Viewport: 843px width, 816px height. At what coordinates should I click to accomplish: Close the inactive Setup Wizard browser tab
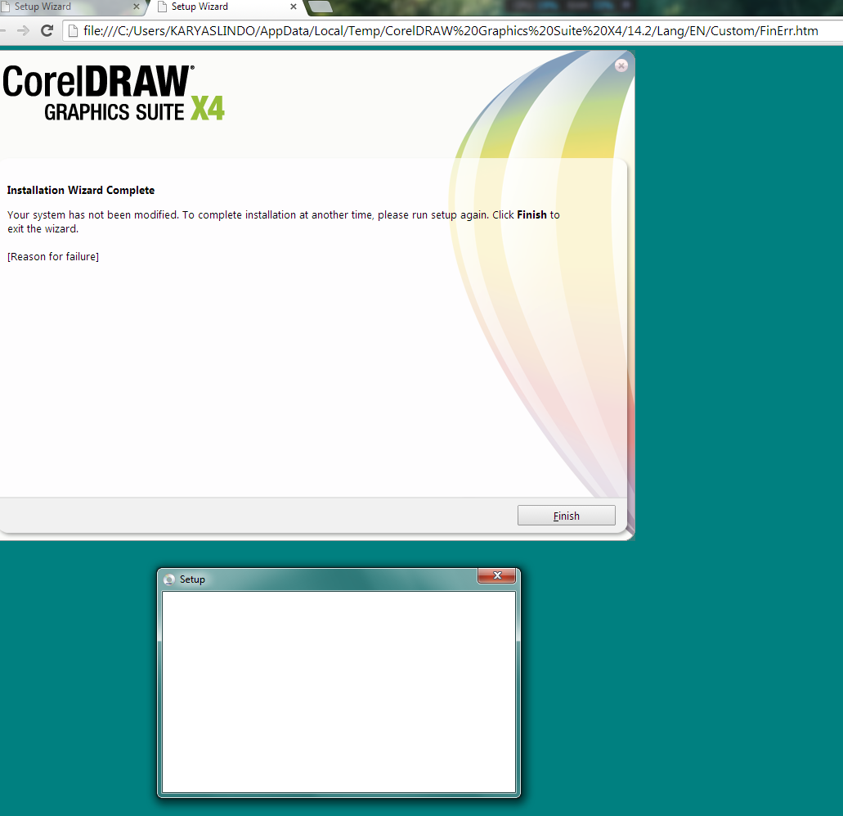[136, 7]
